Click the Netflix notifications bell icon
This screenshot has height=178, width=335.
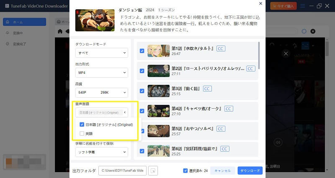pos(295,46)
